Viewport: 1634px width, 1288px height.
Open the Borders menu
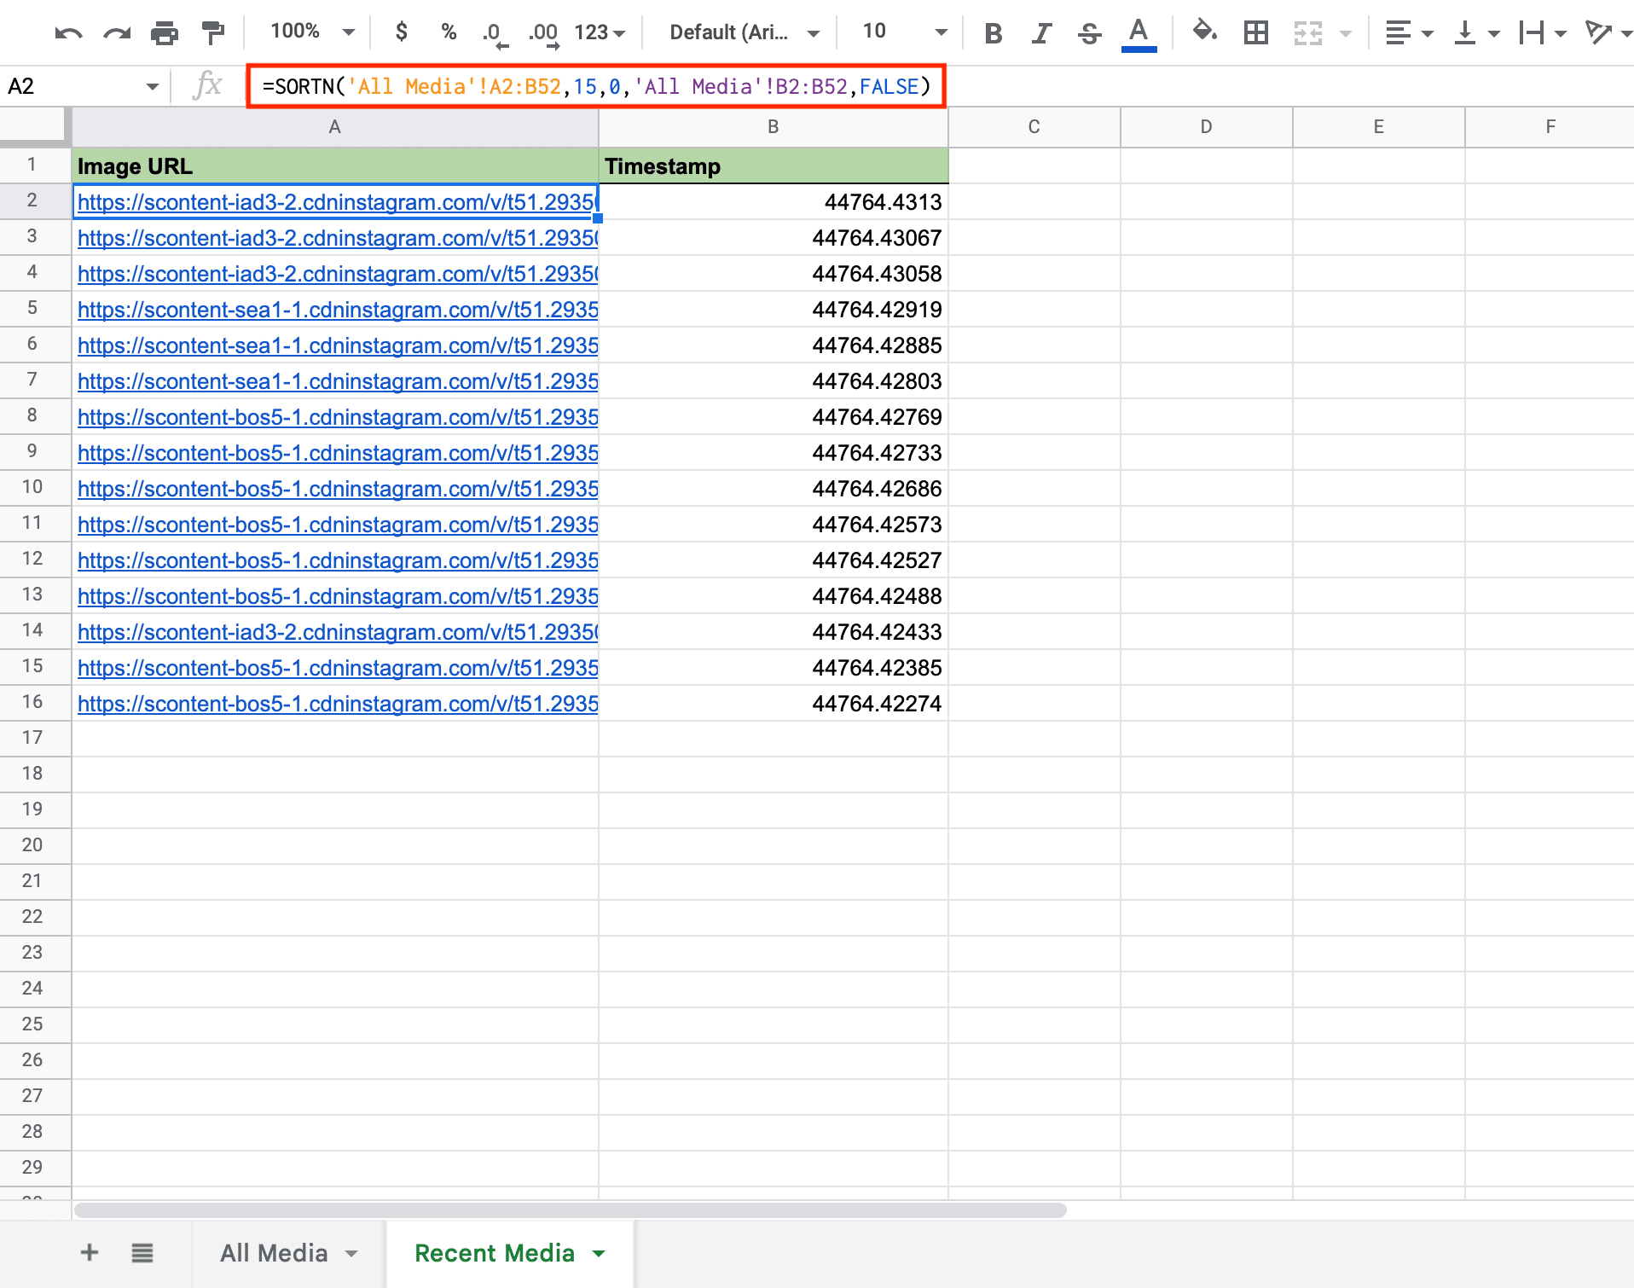1254,32
